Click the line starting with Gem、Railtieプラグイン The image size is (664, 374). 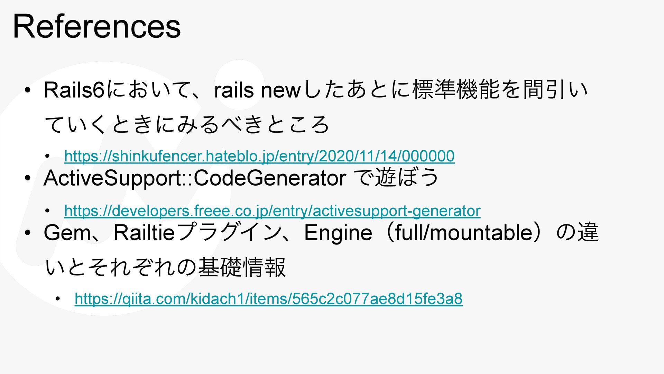tap(321, 233)
